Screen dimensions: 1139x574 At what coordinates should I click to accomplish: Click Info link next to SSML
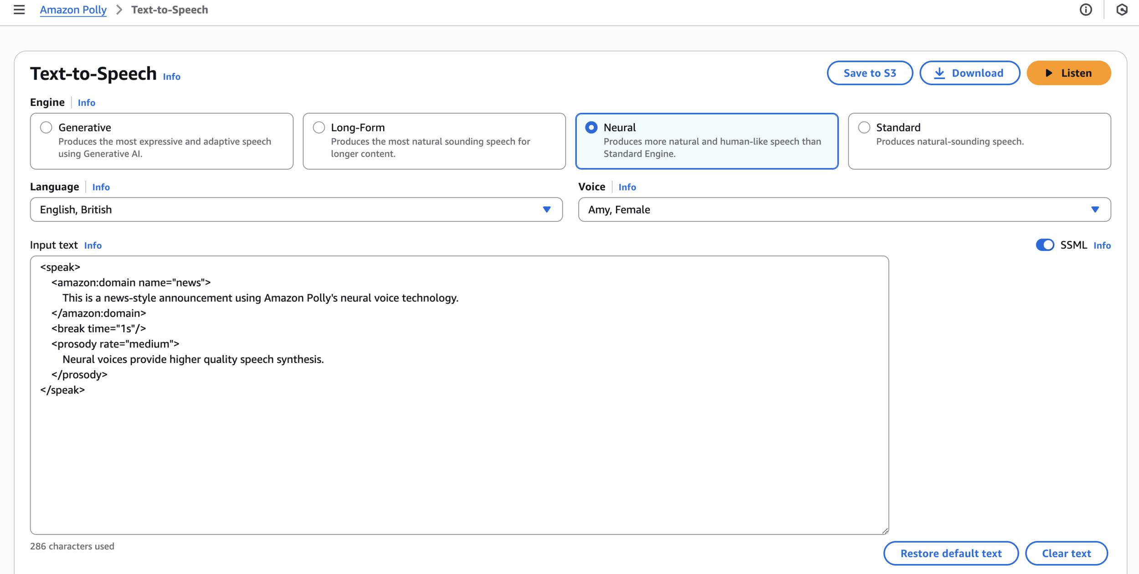pos(1102,246)
